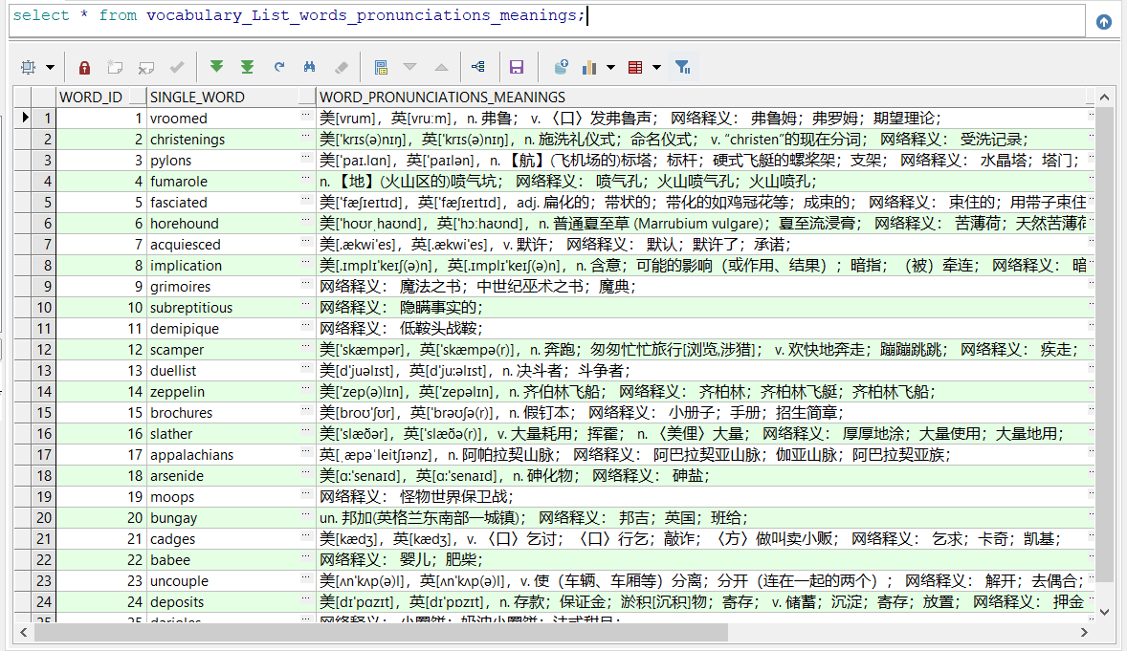Open the chart dropdown arrow
This screenshot has height=651, width=1127.
point(611,68)
